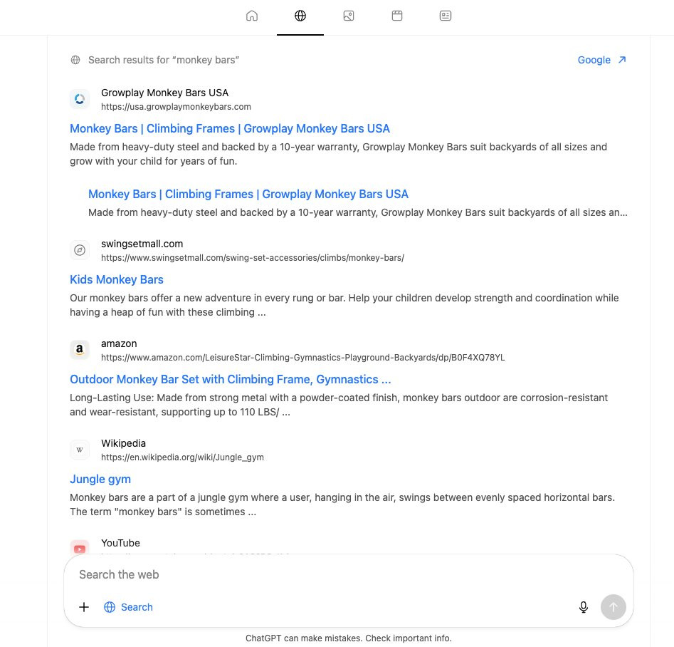Switch to the images tab icon
The width and height of the screenshot is (674, 647).
[349, 16]
